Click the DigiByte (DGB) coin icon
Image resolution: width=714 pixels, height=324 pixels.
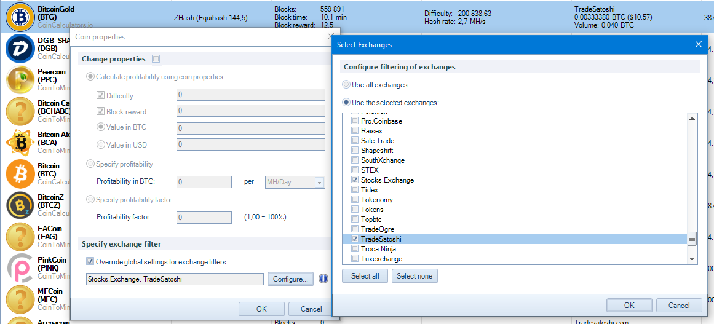tap(20, 48)
